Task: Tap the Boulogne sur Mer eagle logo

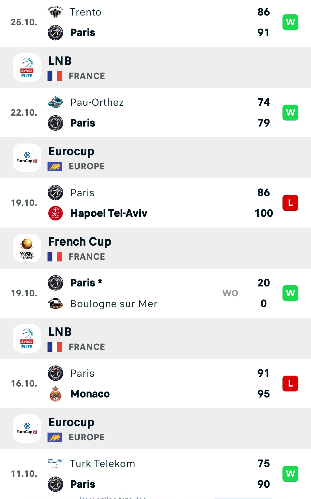Action: tap(55, 303)
